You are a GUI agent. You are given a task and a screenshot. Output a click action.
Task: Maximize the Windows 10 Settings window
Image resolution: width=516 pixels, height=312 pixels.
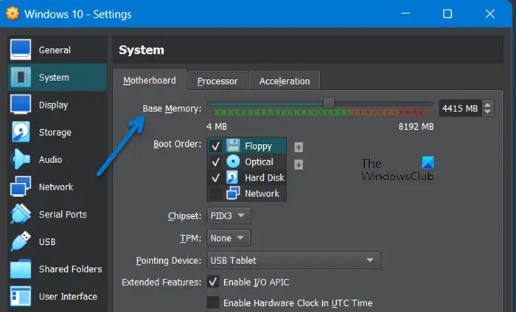tap(447, 13)
